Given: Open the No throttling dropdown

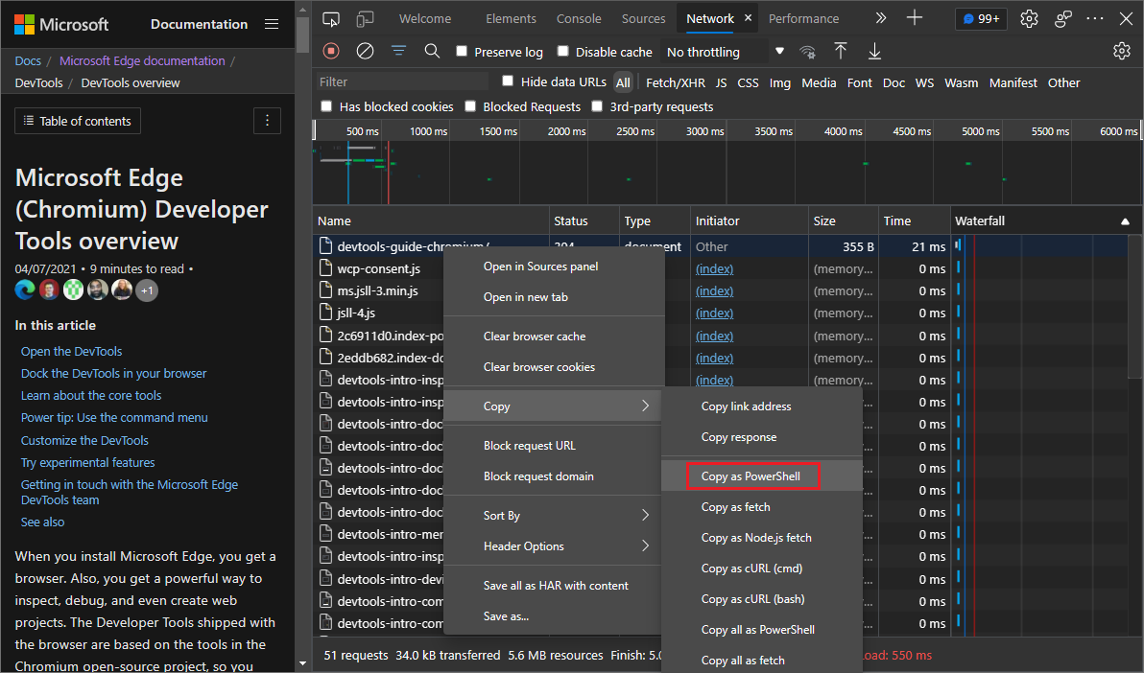Looking at the screenshot, I should 726,52.
